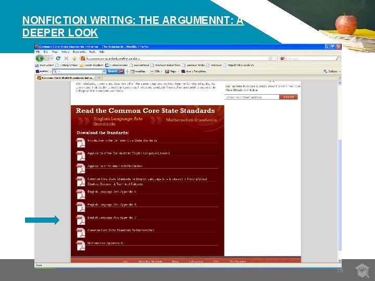
Task: Click in the address bar URL field
Action: point(177,58)
